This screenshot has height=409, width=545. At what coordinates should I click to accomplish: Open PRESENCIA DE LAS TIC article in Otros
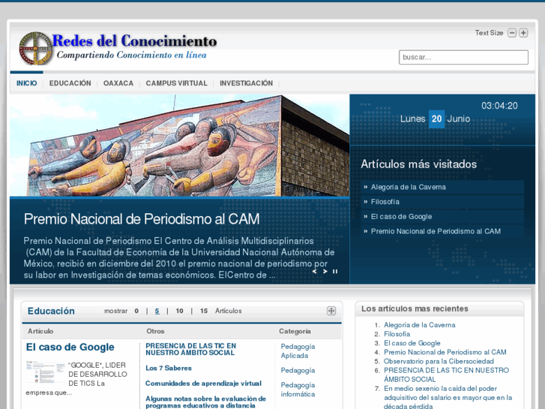click(191, 349)
